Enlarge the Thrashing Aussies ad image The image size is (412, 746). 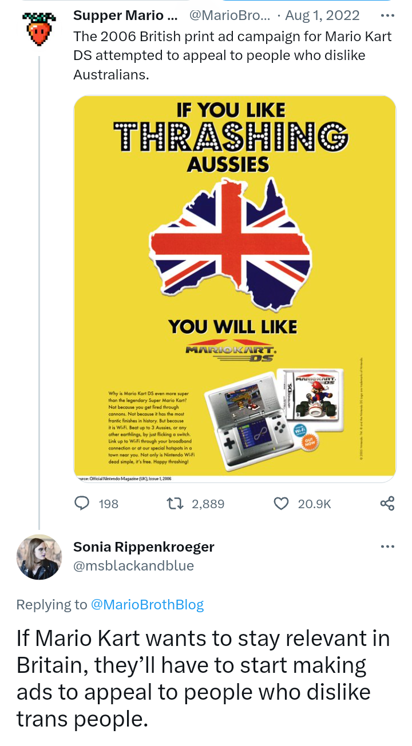[x=235, y=286]
